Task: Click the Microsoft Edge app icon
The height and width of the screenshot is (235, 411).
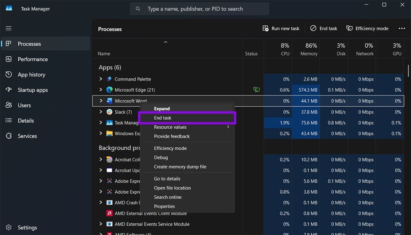Action: click(109, 90)
